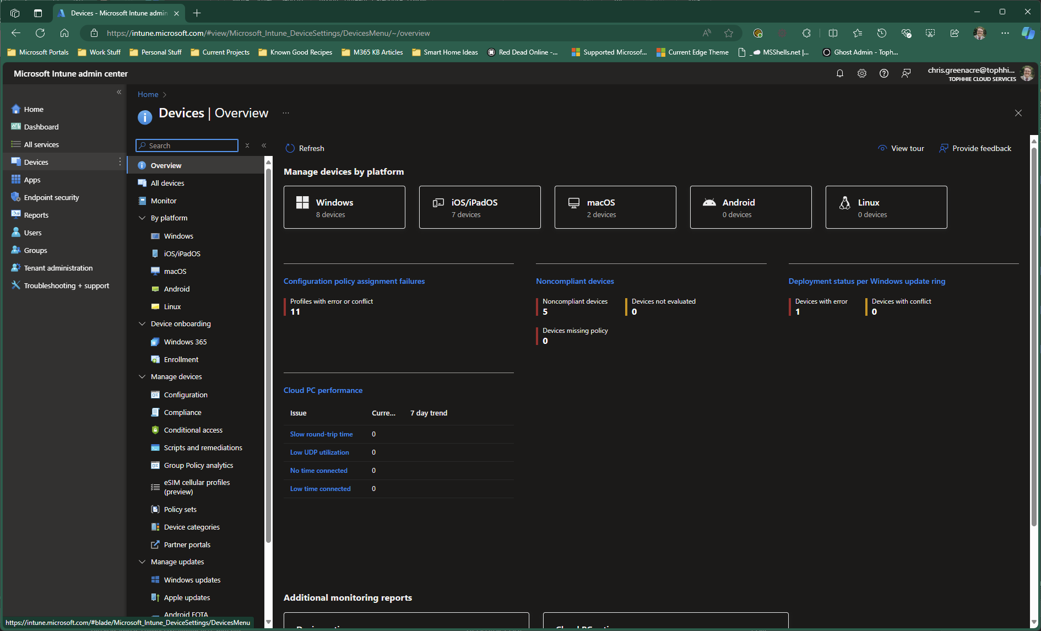Viewport: 1041px width, 631px height.
Task: Open the Linux platform tile
Action: coord(886,207)
